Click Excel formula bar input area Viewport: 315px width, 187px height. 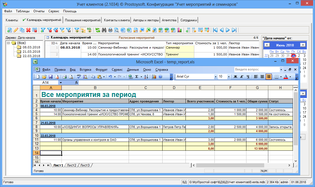point(188,83)
